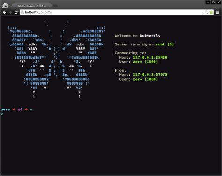Reload the butterfly terminal page
This screenshot has width=222, height=176.
(x=16, y=12)
